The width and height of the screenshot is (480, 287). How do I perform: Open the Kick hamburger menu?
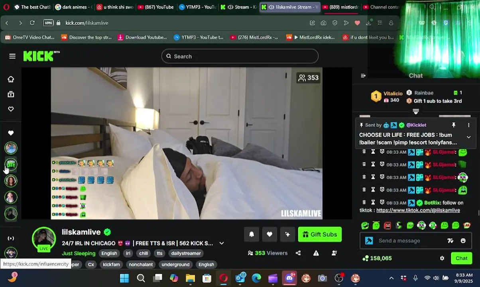12,56
